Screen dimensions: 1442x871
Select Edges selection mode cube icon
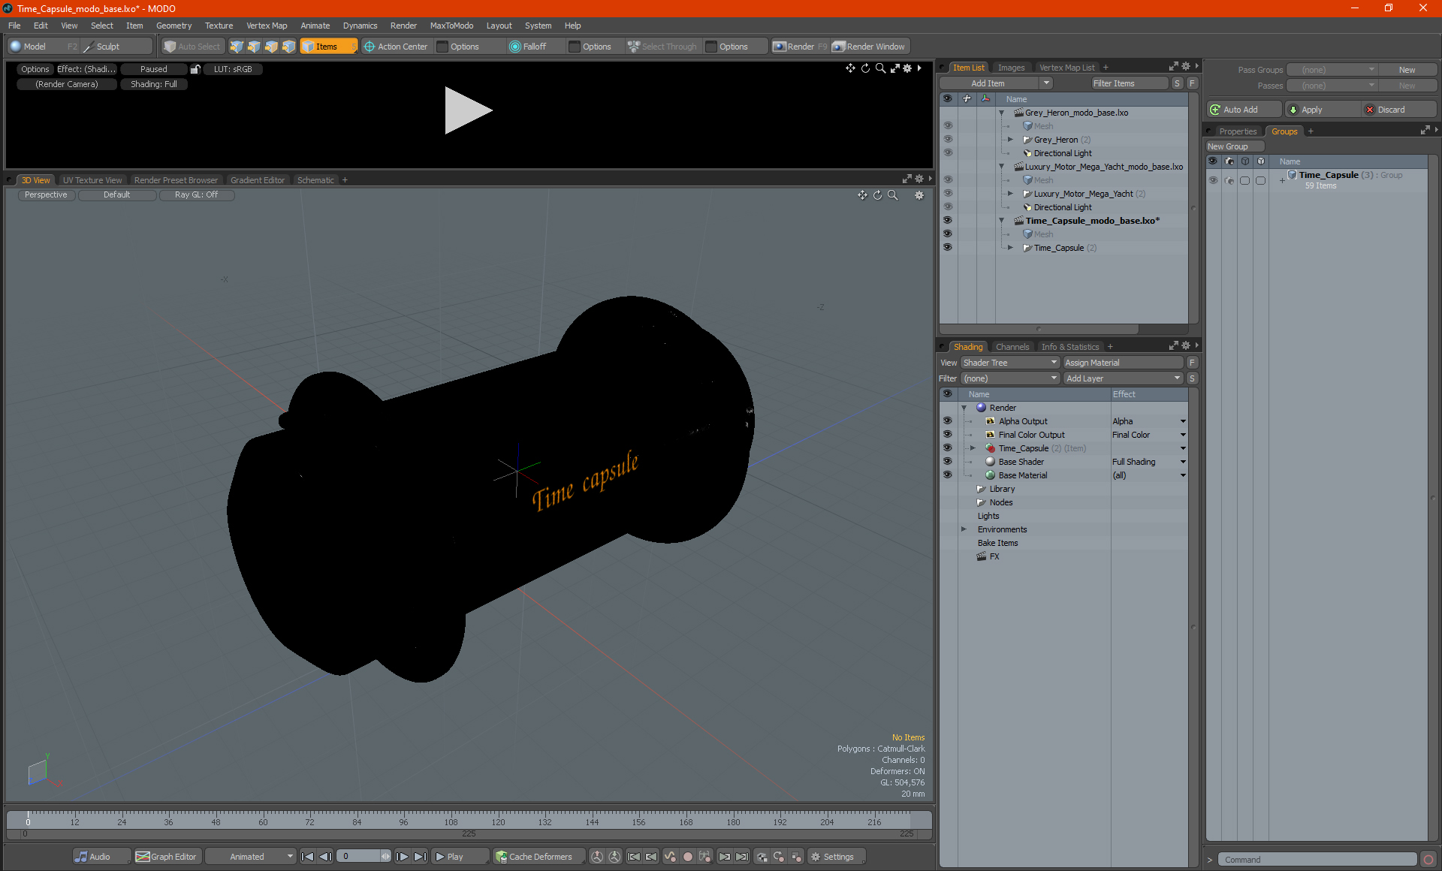coord(254,47)
